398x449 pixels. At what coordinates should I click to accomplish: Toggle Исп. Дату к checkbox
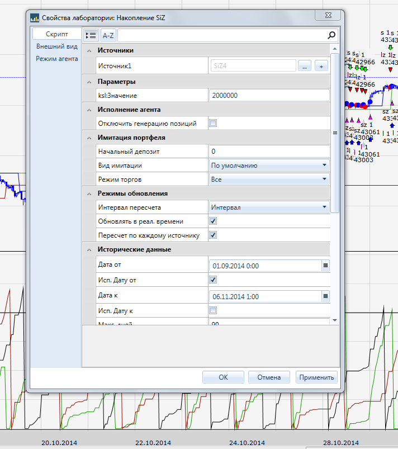tap(212, 310)
